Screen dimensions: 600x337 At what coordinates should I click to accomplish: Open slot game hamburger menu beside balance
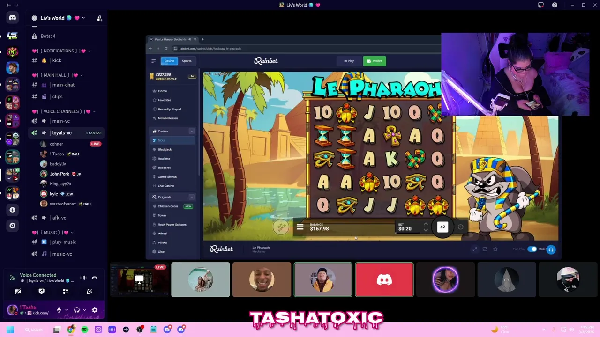click(300, 227)
